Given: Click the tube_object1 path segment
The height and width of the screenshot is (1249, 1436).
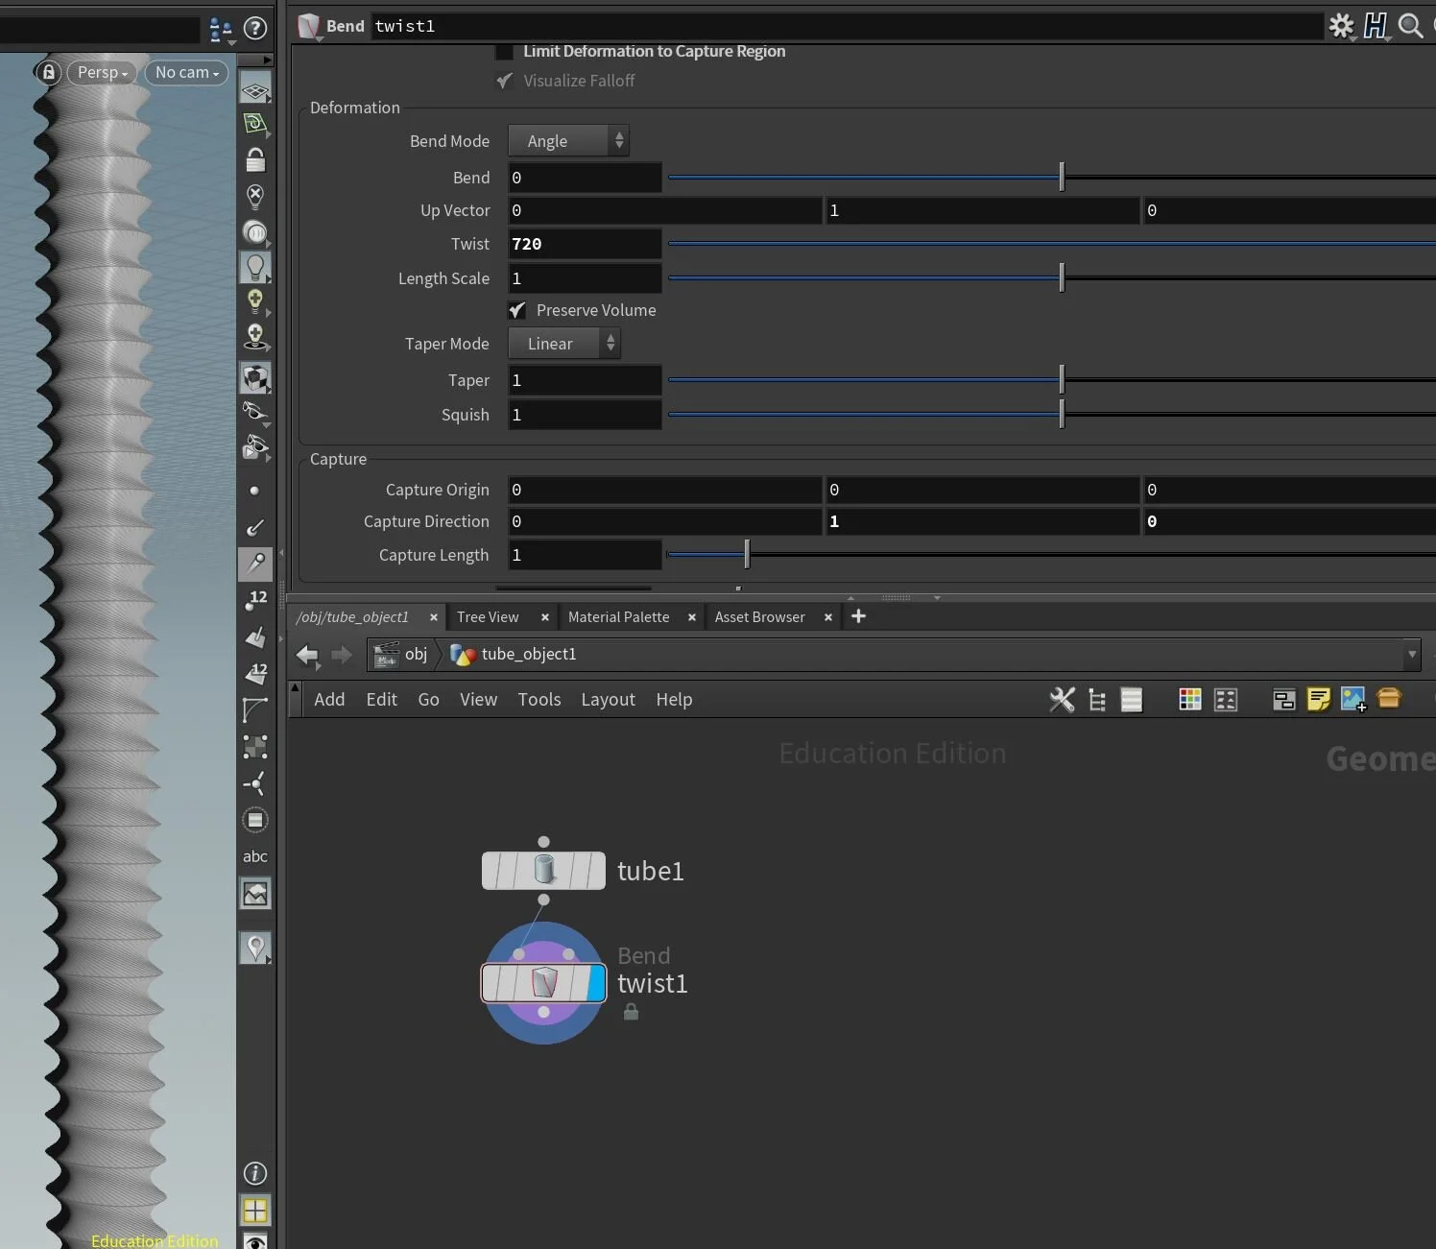Looking at the screenshot, I should [515, 655].
